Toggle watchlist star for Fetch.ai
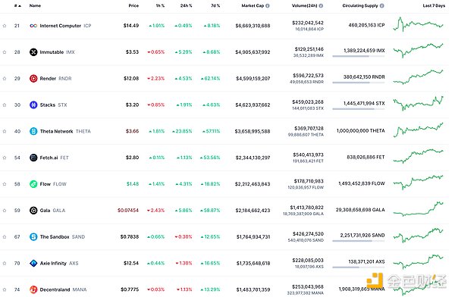Image resolution: width=455 pixels, height=297 pixels. (5, 158)
